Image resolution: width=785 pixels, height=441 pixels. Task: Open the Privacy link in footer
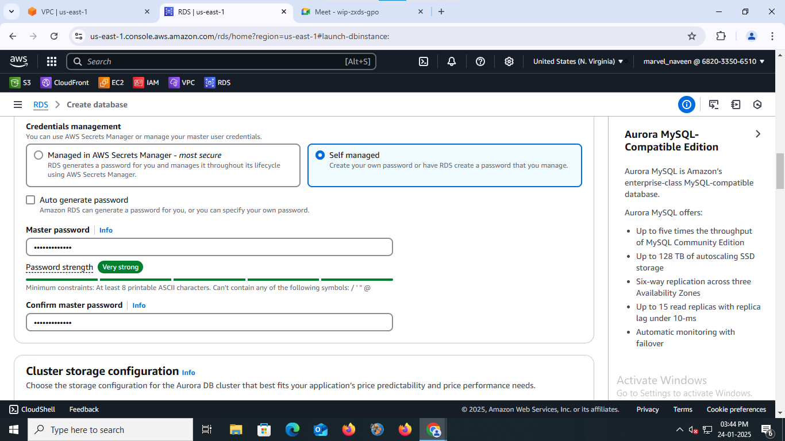point(648,409)
